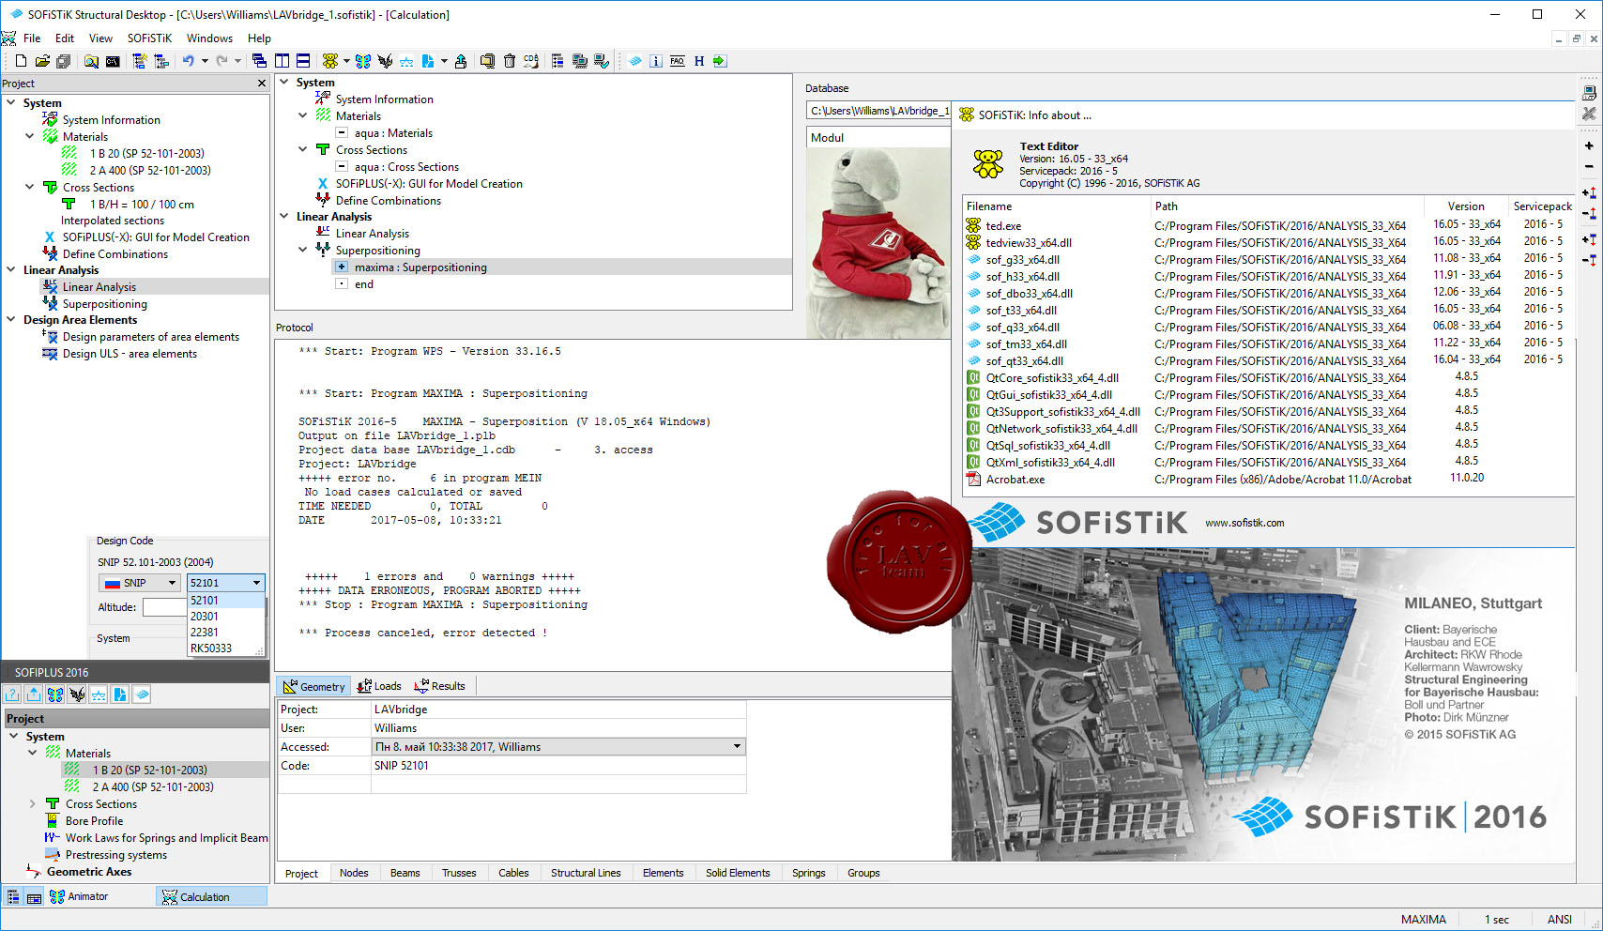Image resolution: width=1603 pixels, height=931 pixels.
Task: Click the Tile windows horizontally icon
Action: click(x=303, y=61)
